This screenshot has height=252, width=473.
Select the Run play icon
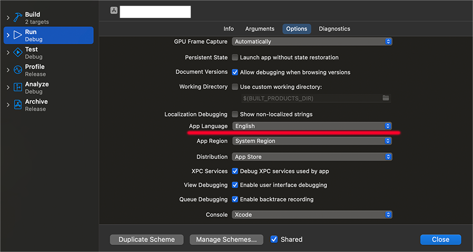point(18,35)
